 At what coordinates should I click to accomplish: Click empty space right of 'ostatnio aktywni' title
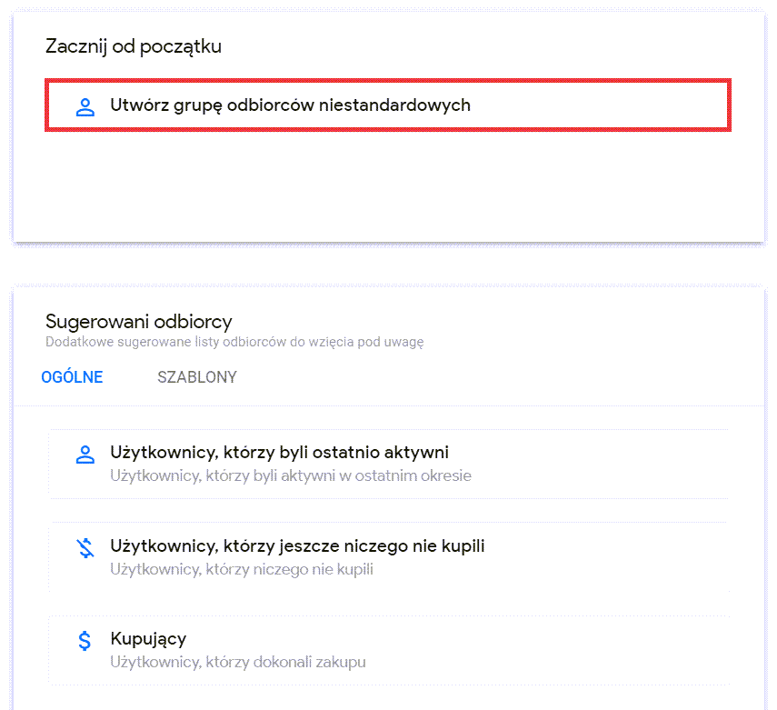coord(591,453)
